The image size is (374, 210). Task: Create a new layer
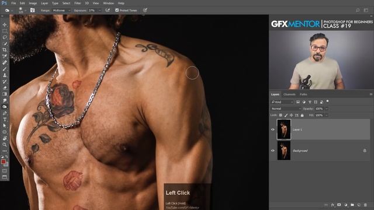[359, 205]
